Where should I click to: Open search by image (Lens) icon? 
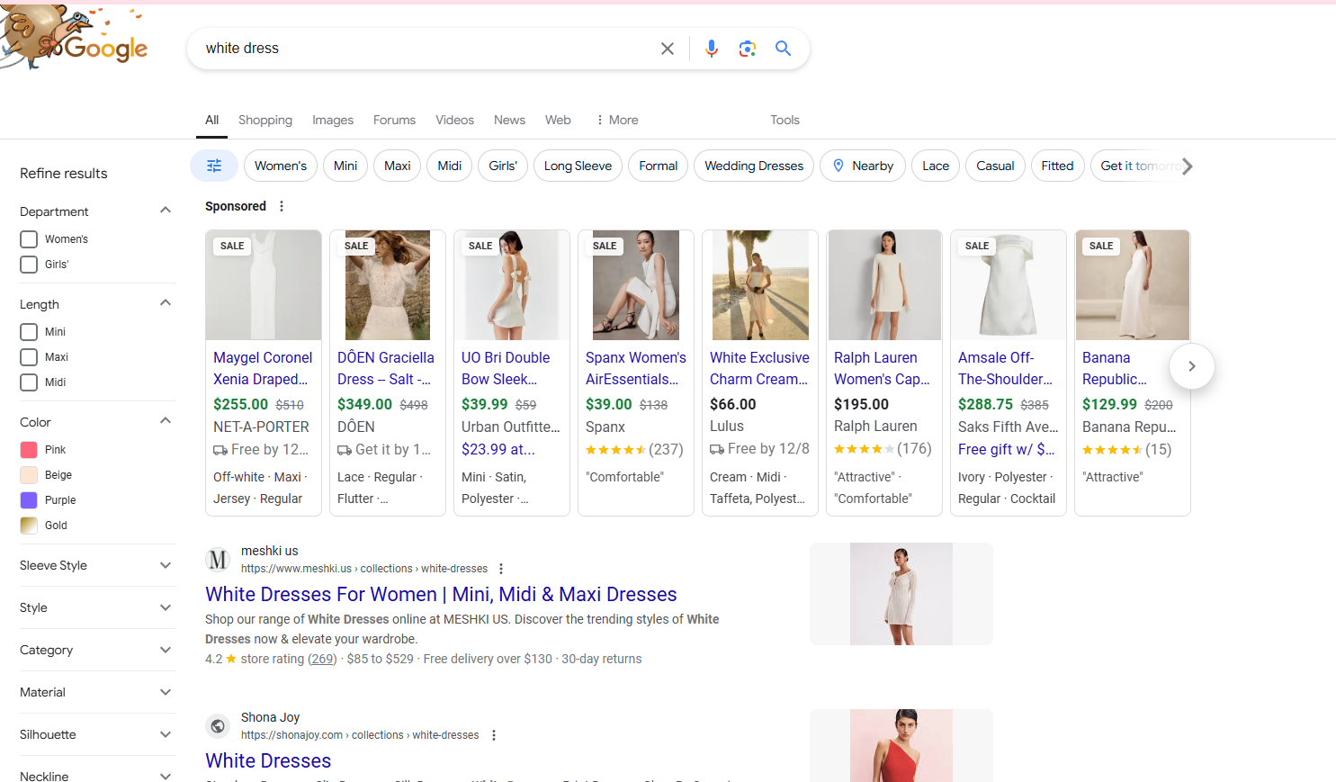tap(747, 49)
